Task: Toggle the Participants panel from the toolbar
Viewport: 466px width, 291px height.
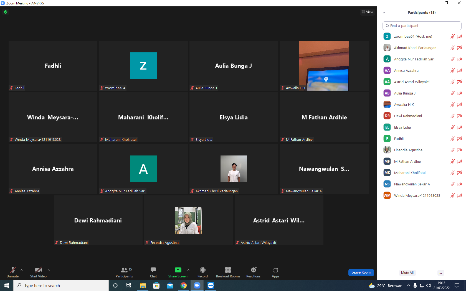Action: click(x=124, y=272)
